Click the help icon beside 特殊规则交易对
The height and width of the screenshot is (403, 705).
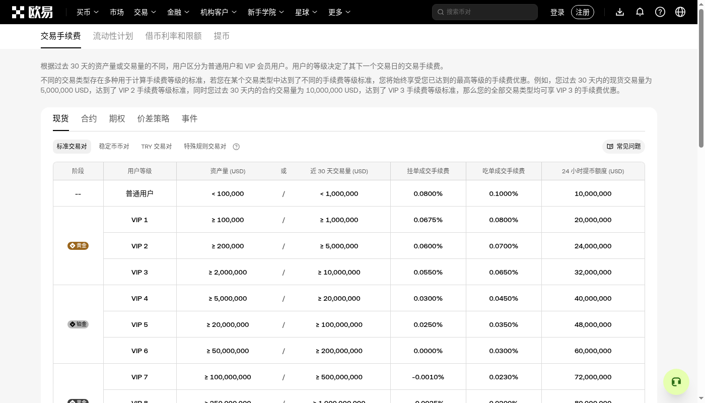click(236, 147)
